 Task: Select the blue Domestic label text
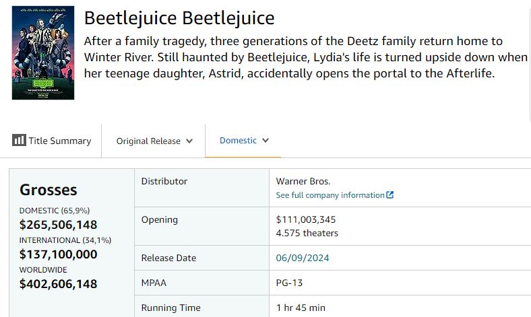(x=238, y=141)
